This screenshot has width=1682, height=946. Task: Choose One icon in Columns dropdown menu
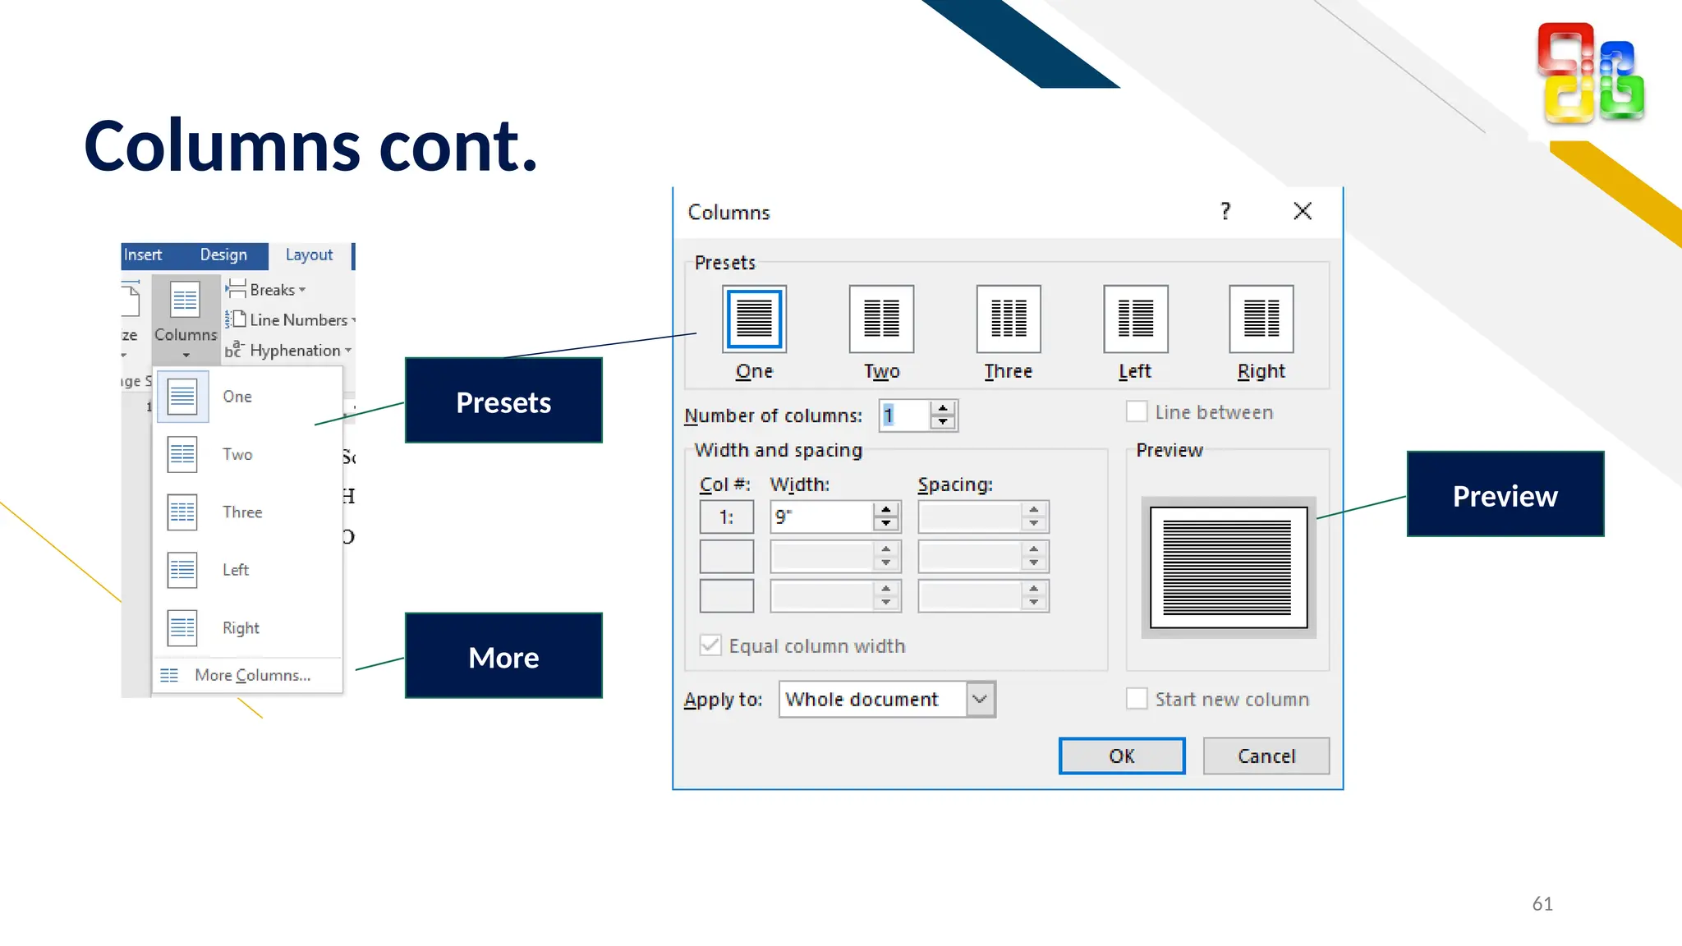click(182, 397)
